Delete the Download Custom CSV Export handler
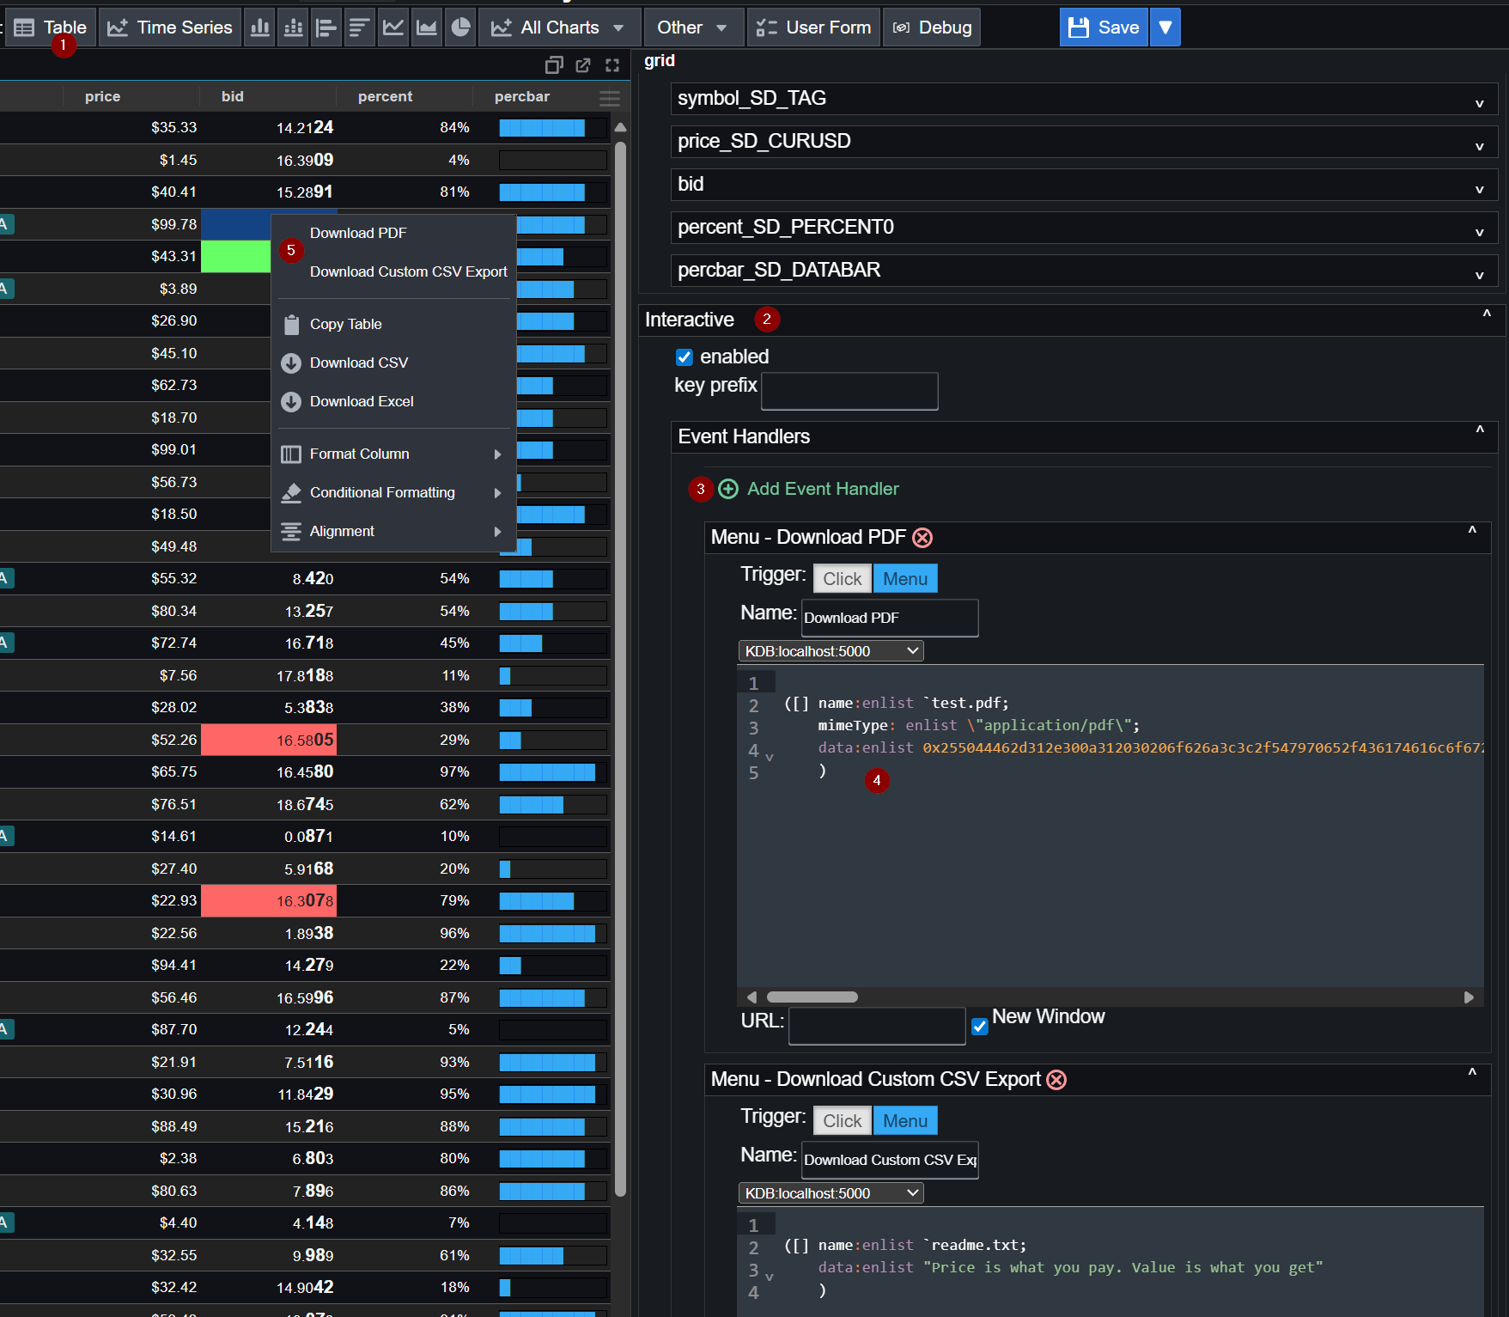Viewport: 1509px width, 1317px height. (1056, 1080)
